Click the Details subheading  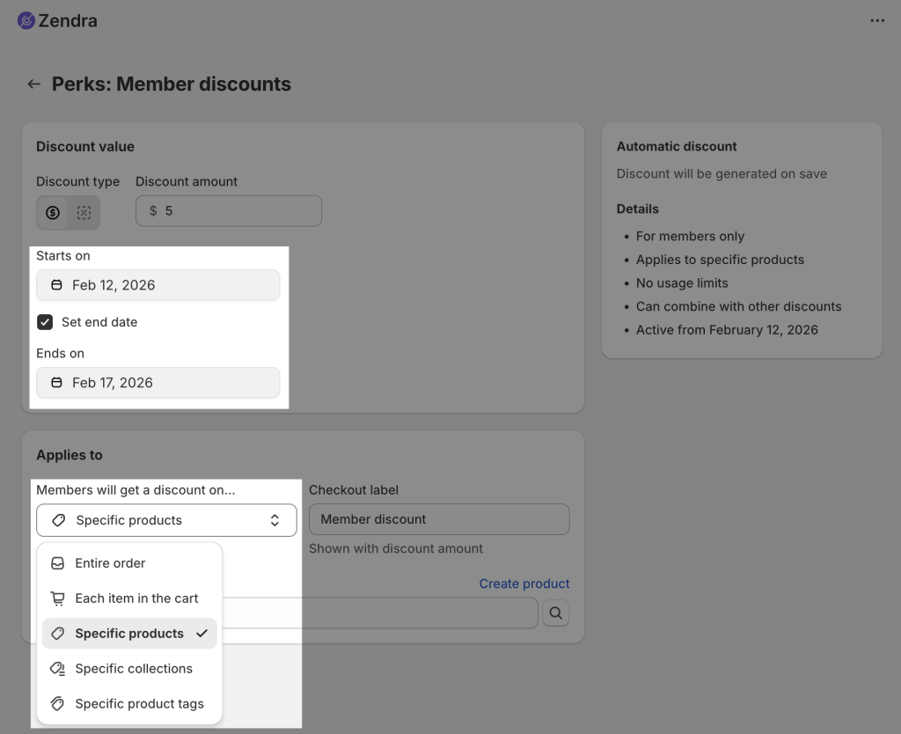638,209
